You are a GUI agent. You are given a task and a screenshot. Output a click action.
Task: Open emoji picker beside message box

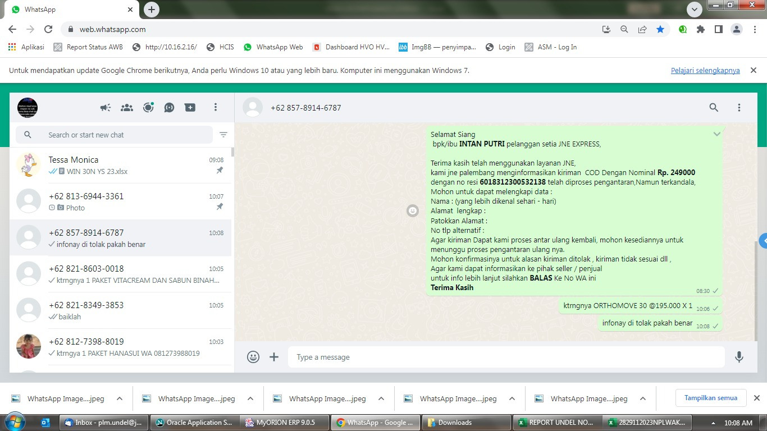click(253, 357)
